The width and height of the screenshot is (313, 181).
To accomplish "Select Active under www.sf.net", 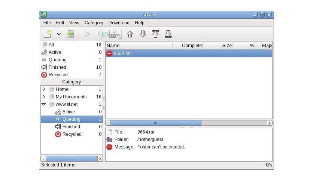I will click(72, 112).
